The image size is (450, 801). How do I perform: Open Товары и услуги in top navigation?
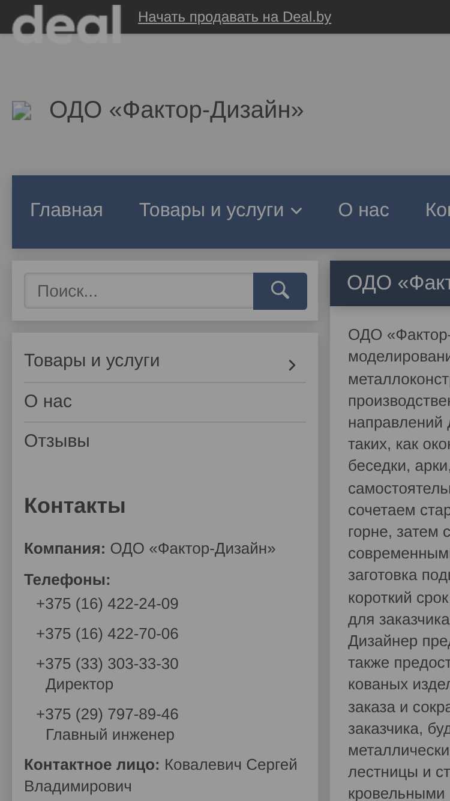tap(211, 210)
